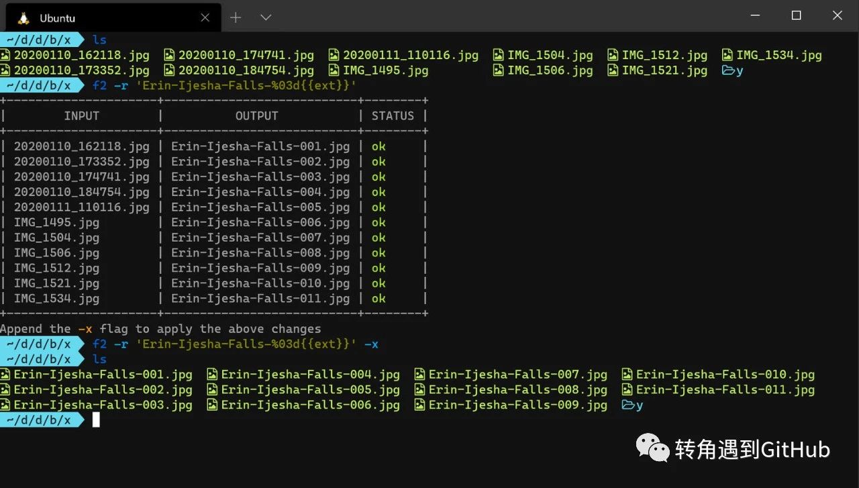Click the image icon beside Erin-Ijesha-Falls-010.jpg
Screen dimensions: 859x488
(627, 375)
